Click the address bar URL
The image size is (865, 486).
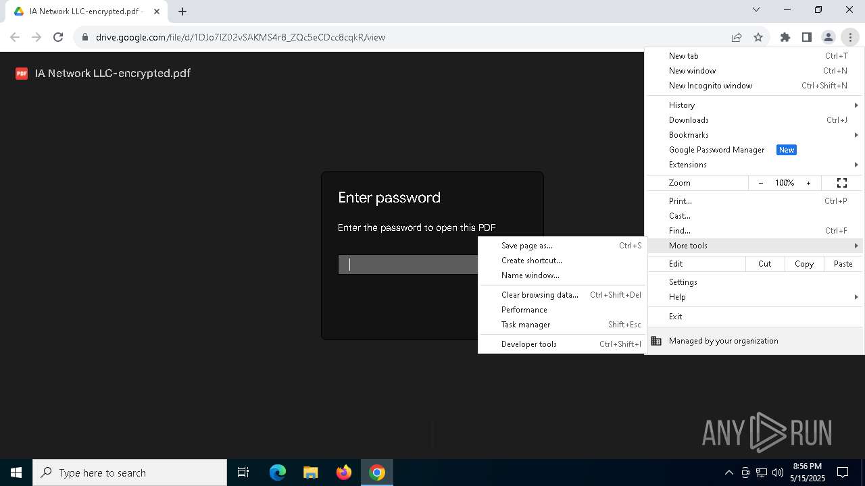click(241, 37)
